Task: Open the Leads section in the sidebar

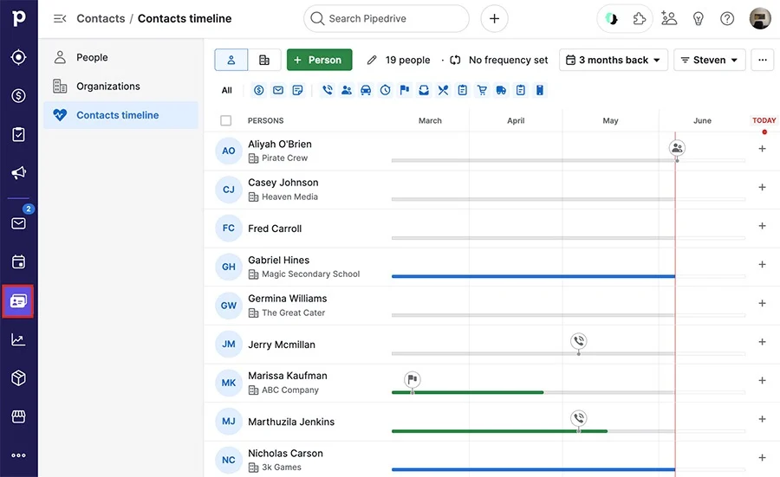Action: coord(18,57)
